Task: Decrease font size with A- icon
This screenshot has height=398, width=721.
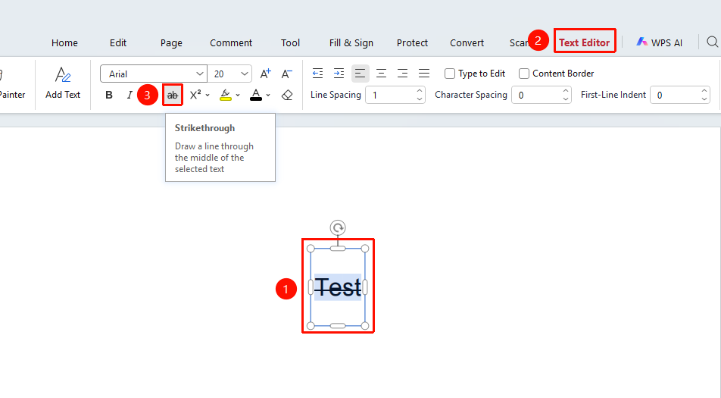Action: tap(286, 74)
